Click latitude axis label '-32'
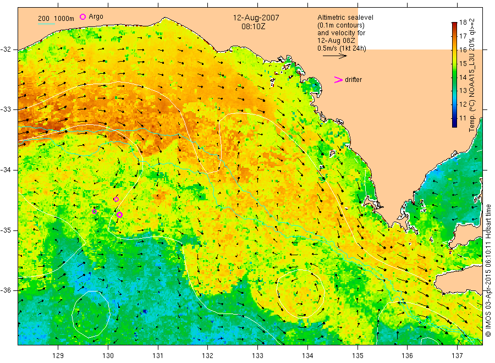 click(x=5, y=50)
